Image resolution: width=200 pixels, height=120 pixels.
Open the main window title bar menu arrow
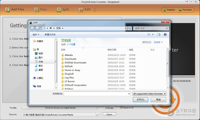(187, 2)
